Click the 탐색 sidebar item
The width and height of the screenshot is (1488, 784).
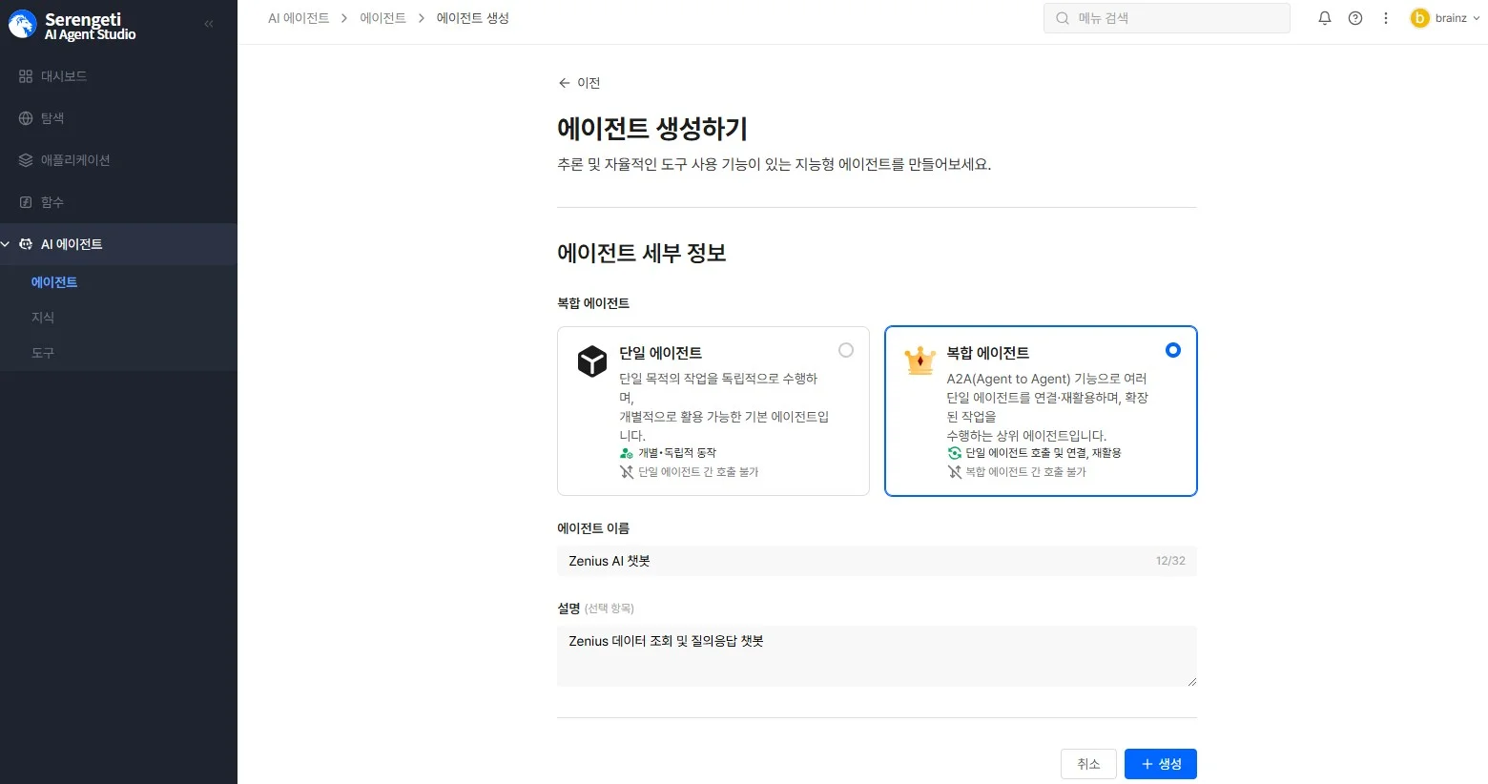click(52, 118)
